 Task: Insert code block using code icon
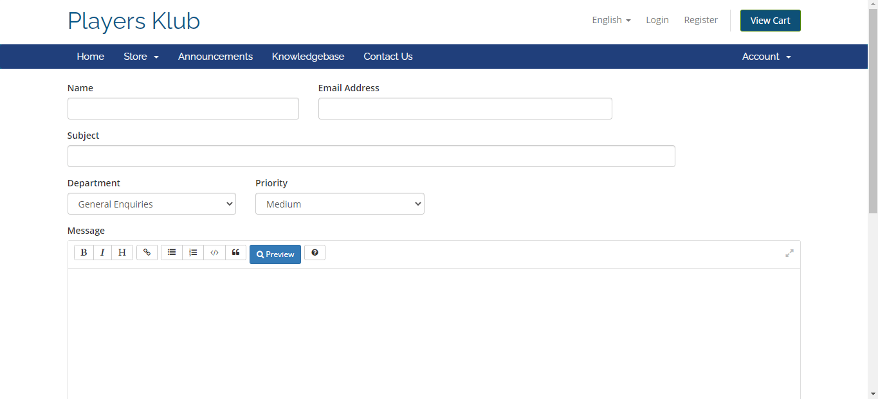215,253
